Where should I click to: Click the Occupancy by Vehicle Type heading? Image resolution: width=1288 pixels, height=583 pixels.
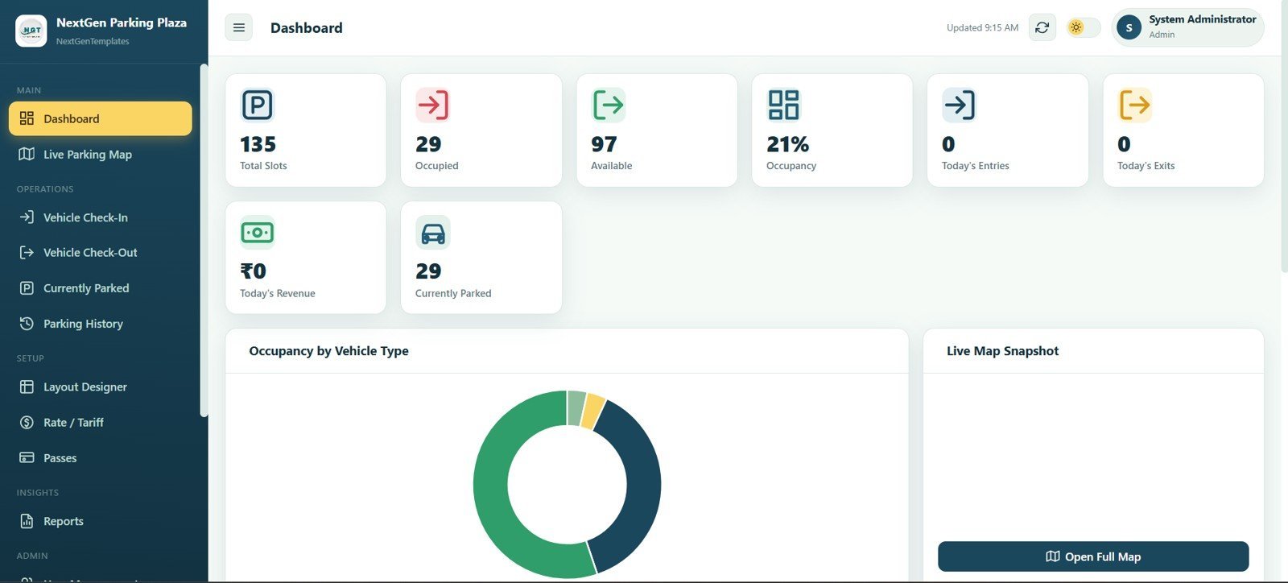(x=328, y=351)
